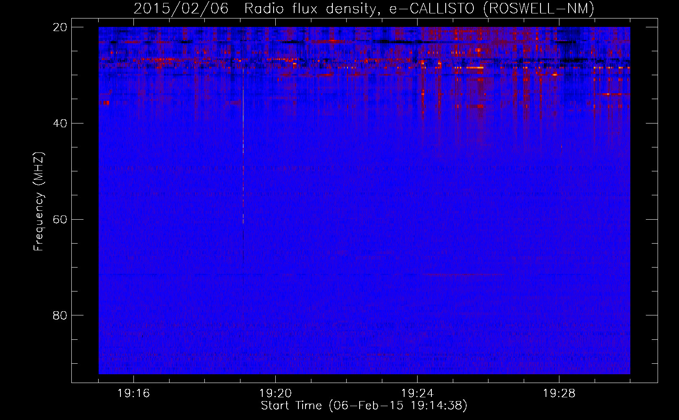Click the 20 frequency tick label
679x420 pixels.
pos(60,27)
